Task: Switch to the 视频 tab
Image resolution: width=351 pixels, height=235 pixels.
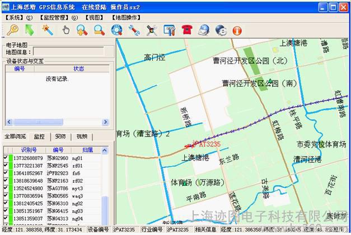Action: coord(82,137)
